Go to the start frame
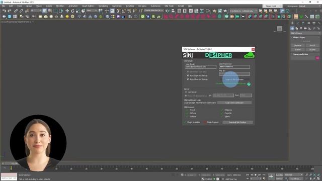This screenshot has height=181, width=322. [x=247, y=175]
